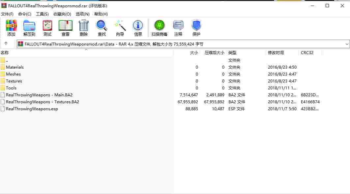Click the Textures.BA2 file icon
The height and width of the screenshot is (194, 350).
pos(3,102)
